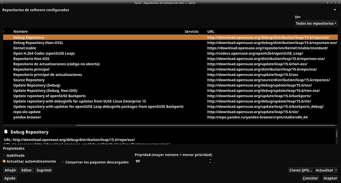Click the document icon beside Debug Repository heading
The width and height of the screenshot is (341, 183).
point(6,132)
